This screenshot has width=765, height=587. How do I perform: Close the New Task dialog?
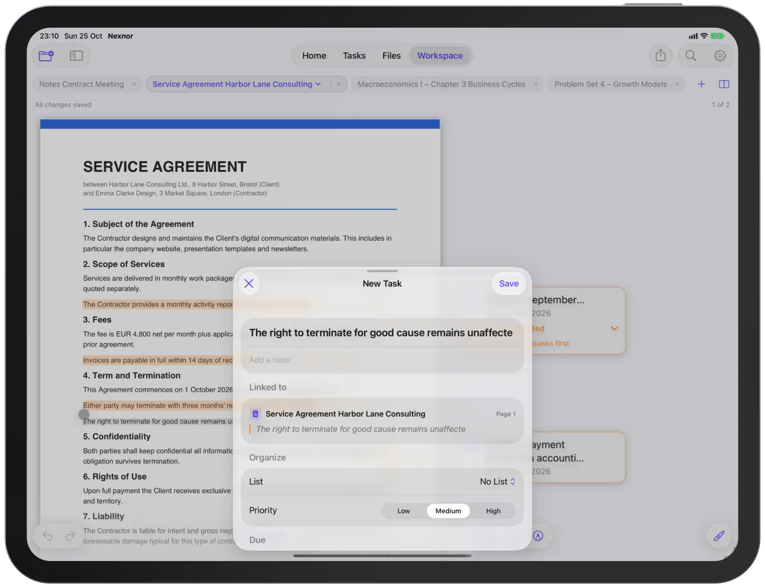tap(249, 284)
